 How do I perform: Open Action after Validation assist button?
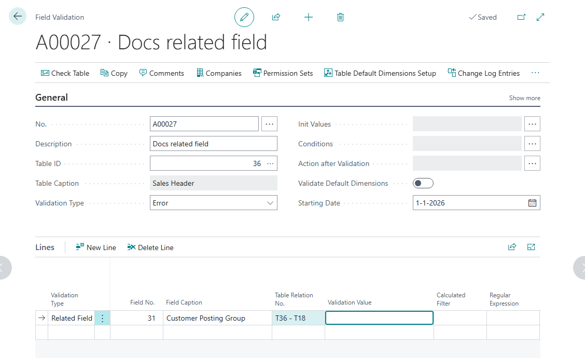(532, 163)
